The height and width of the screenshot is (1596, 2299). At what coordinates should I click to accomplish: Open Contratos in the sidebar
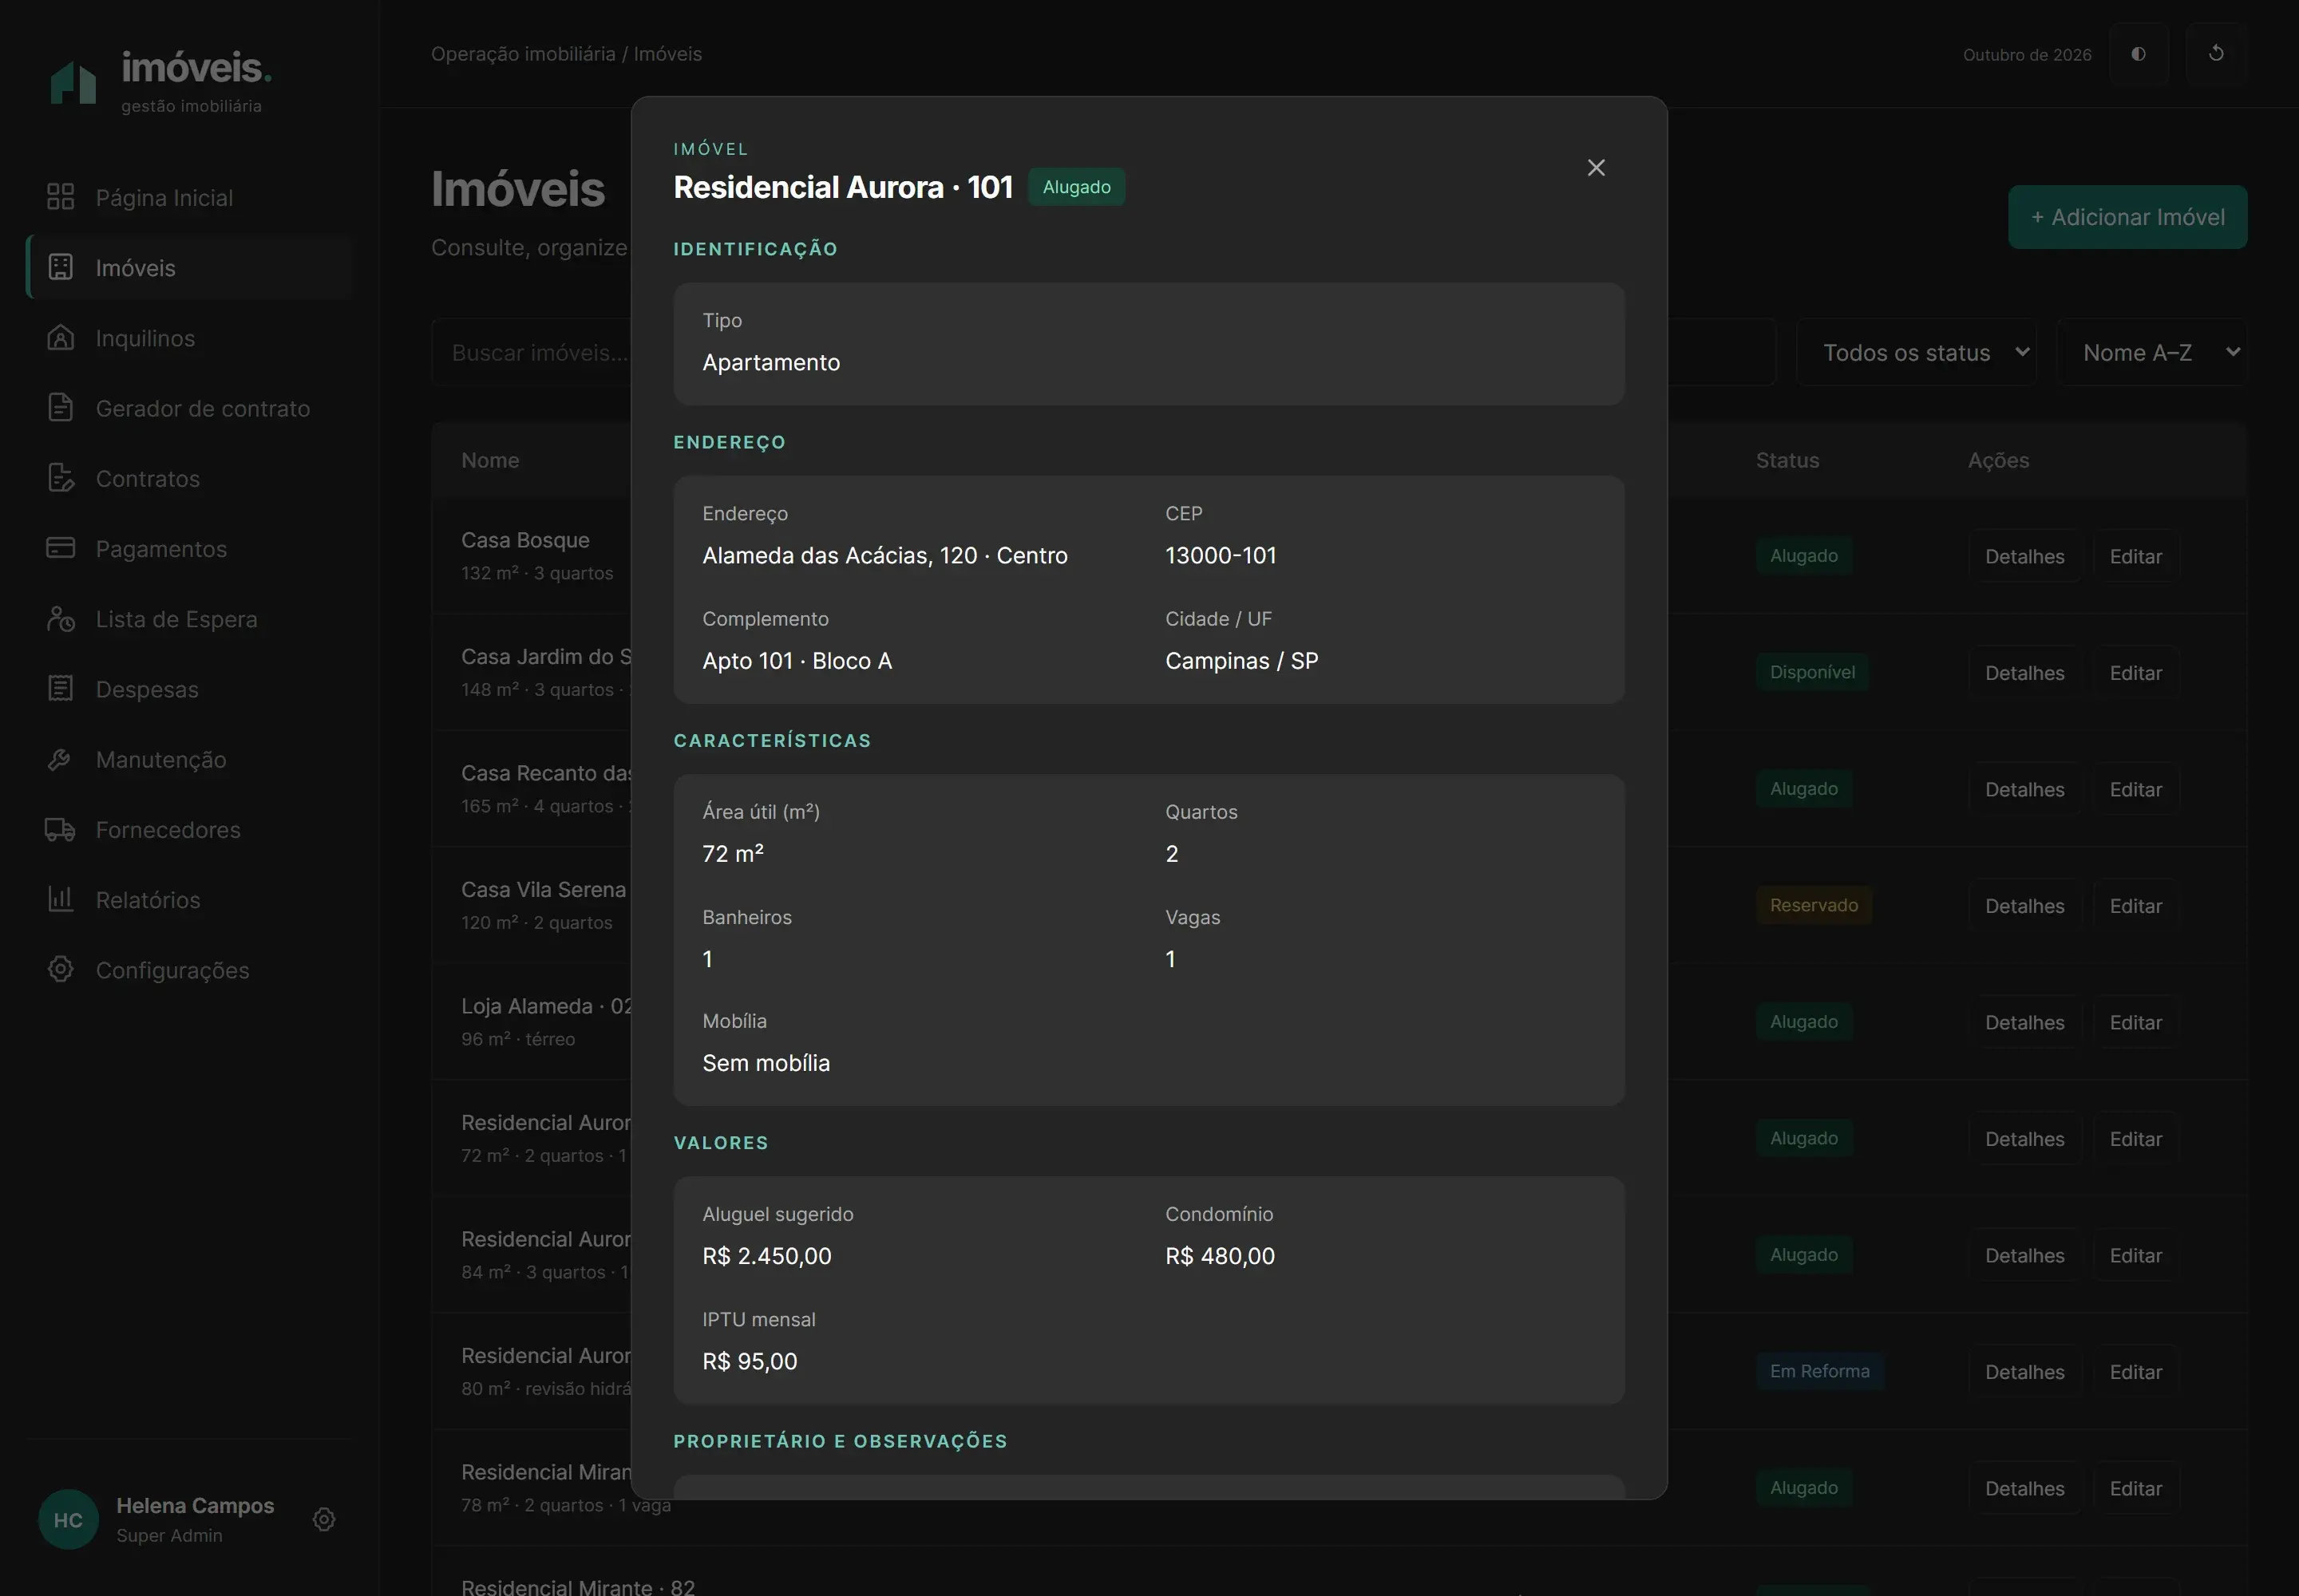[190, 478]
